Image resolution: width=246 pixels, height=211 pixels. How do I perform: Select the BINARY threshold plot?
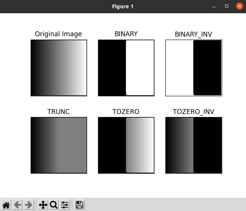pyautogui.click(x=126, y=68)
